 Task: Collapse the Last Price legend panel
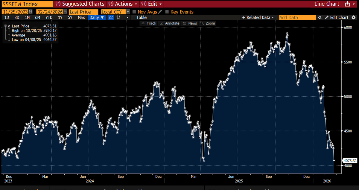(5, 26)
